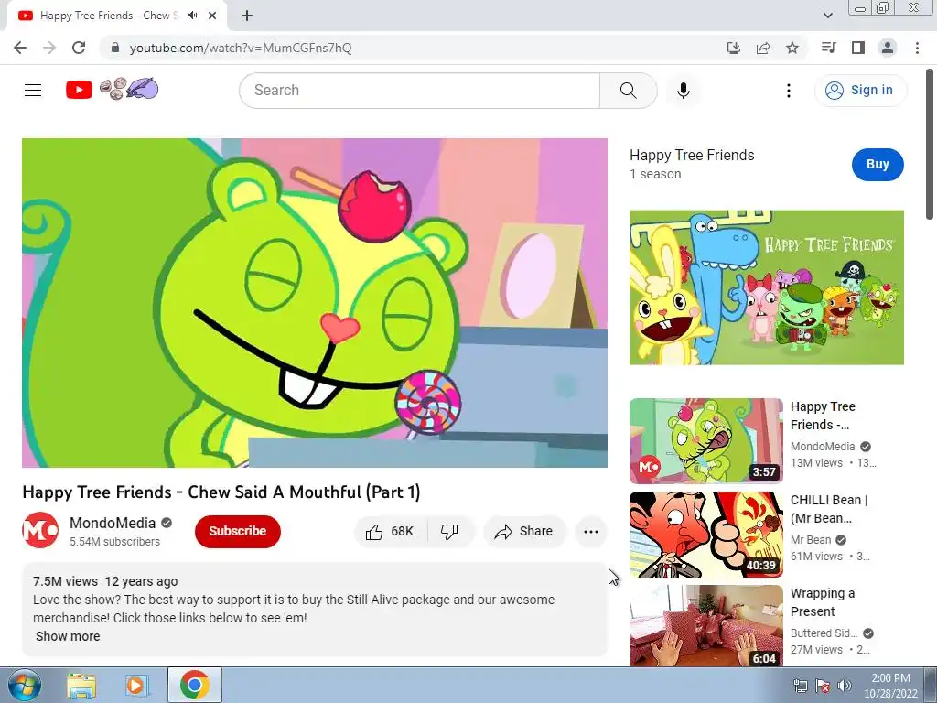The width and height of the screenshot is (937, 703).
Task: Open volume control in system tray
Action: pyautogui.click(x=845, y=686)
